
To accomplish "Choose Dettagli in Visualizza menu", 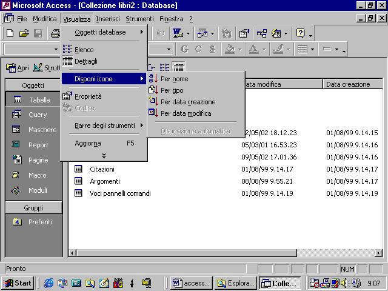I will coord(104,61).
